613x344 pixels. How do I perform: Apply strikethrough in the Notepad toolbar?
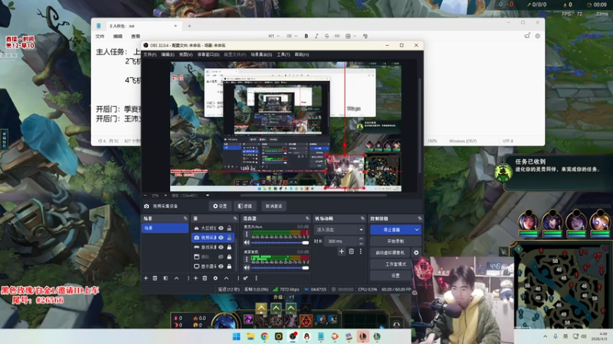(327, 36)
